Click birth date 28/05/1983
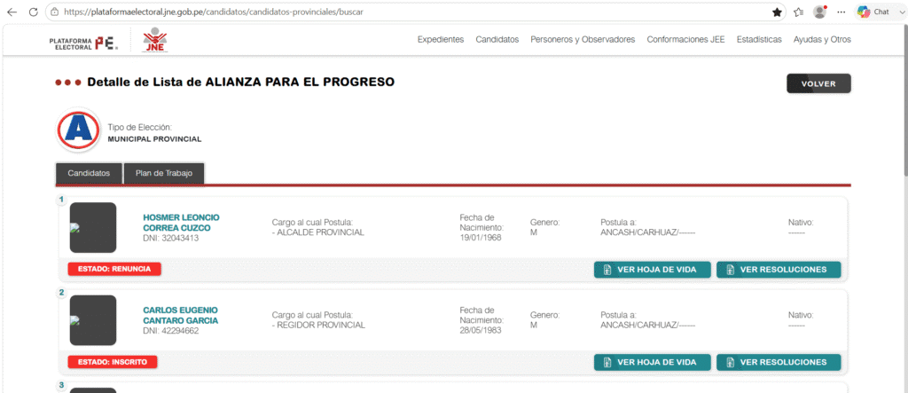Image resolution: width=908 pixels, height=393 pixels. point(480,330)
